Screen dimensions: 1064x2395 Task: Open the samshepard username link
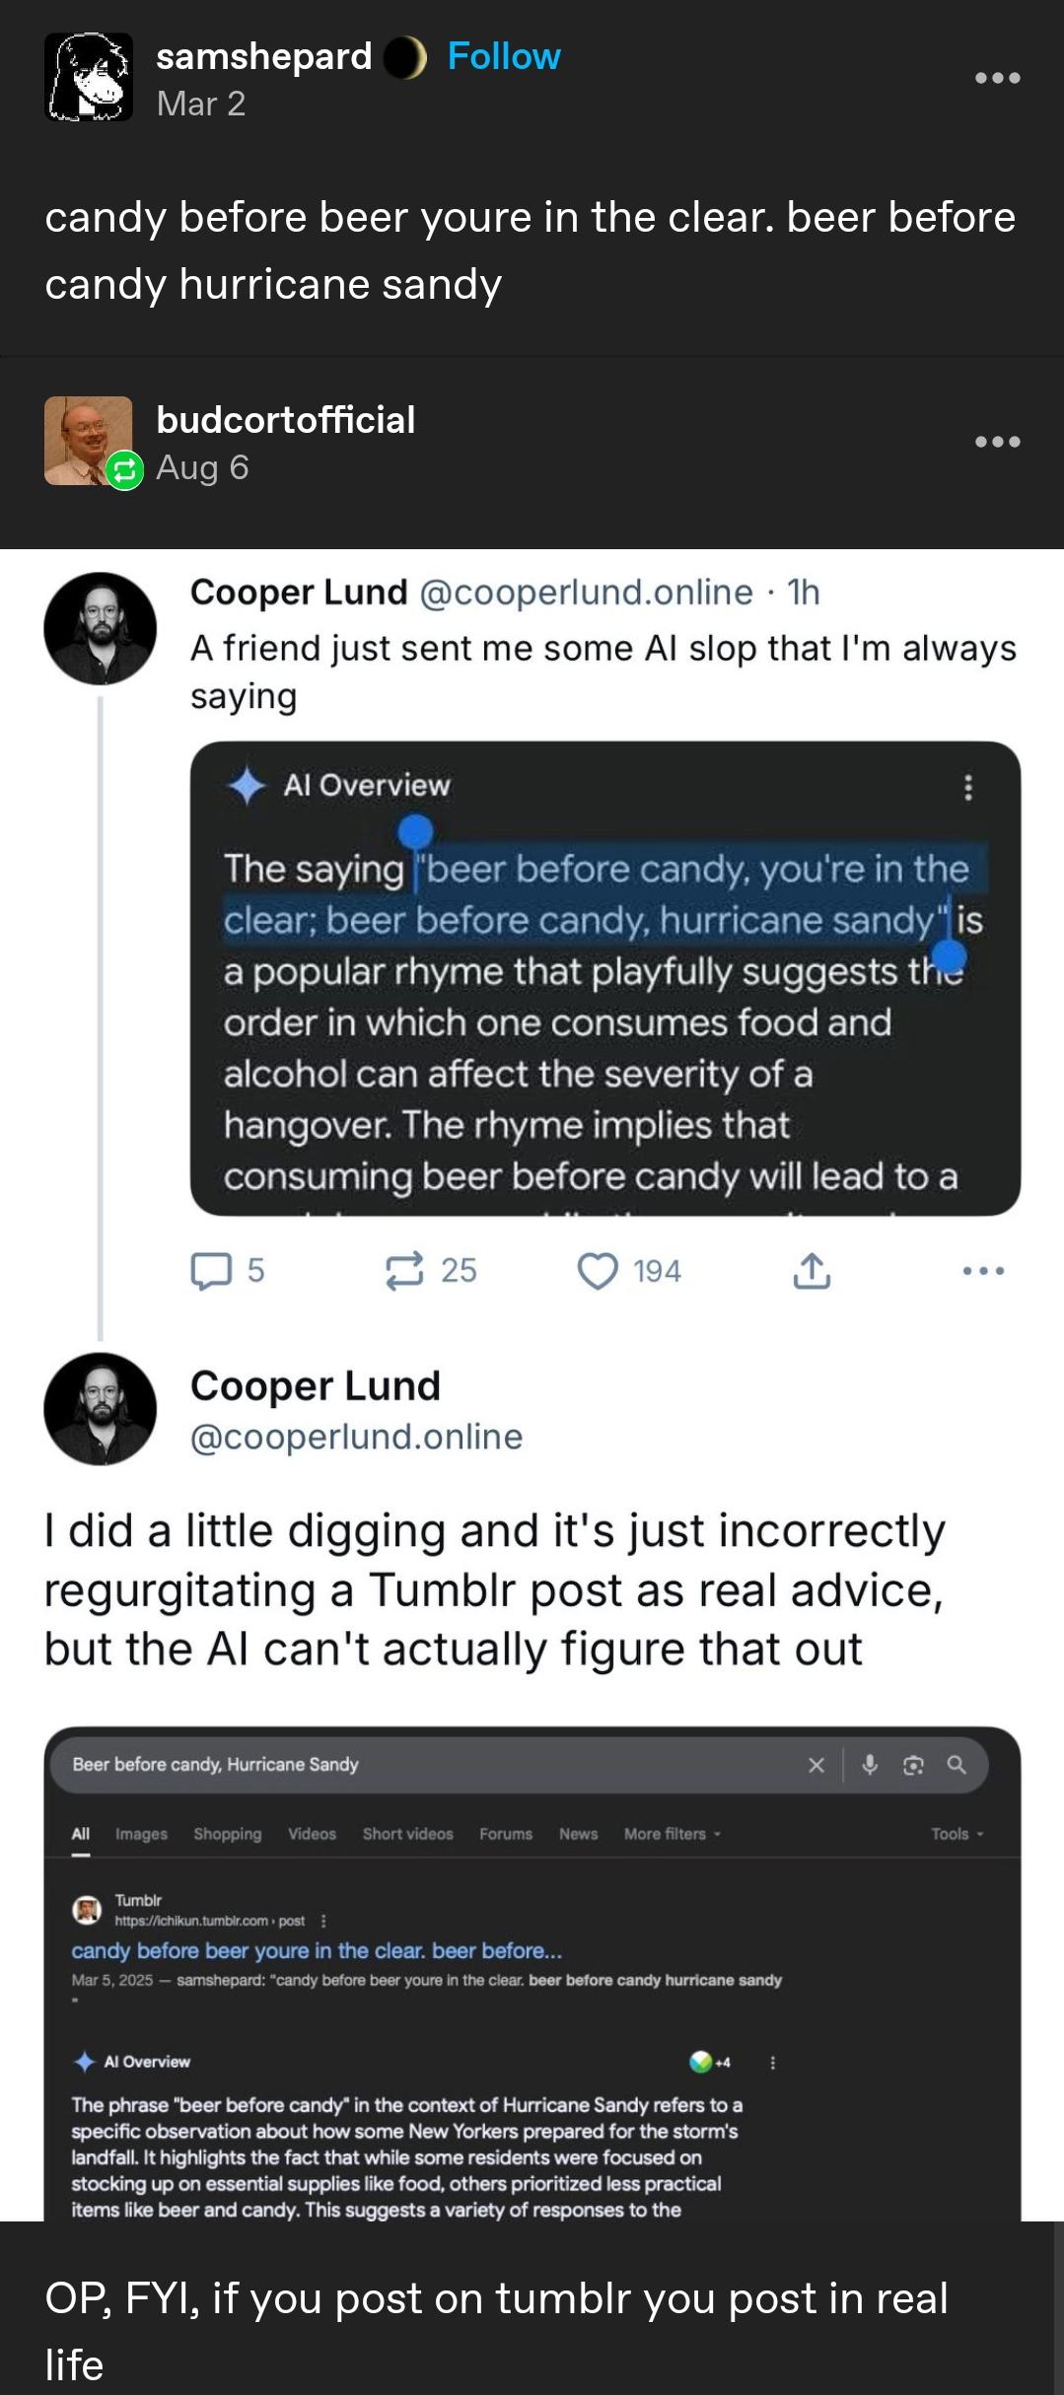point(263,57)
